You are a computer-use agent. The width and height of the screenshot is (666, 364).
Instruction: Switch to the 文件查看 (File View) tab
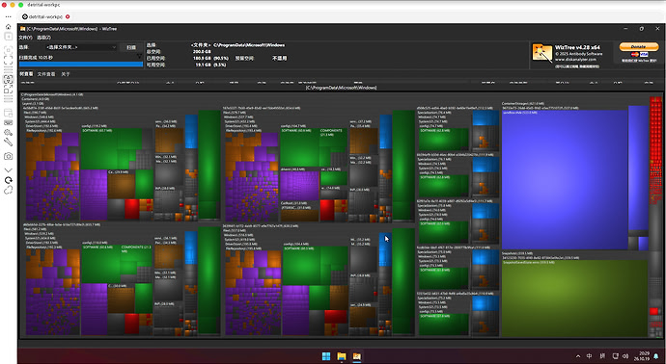click(46, 74)
